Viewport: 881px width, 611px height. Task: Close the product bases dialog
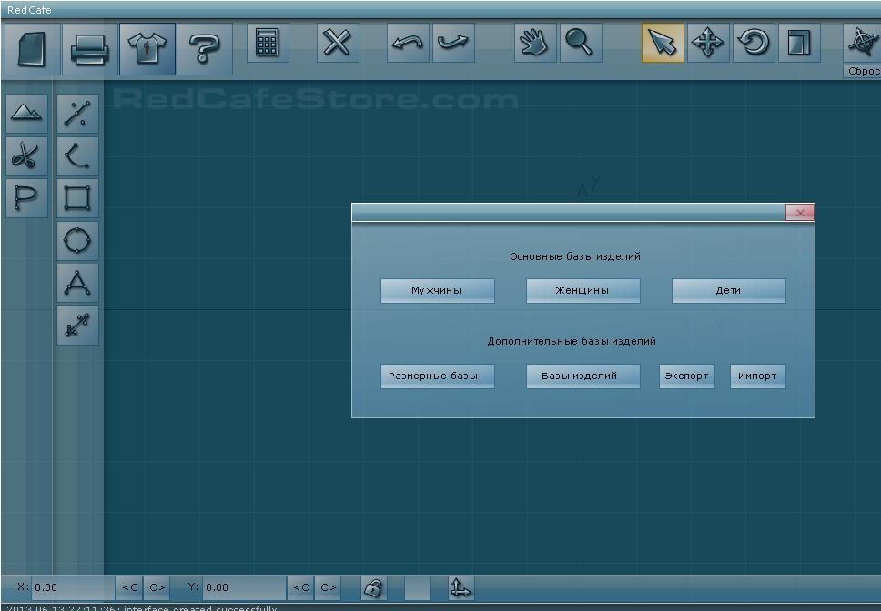tap(800, 213)
